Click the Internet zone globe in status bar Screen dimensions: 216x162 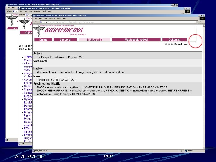pos(186,151)
